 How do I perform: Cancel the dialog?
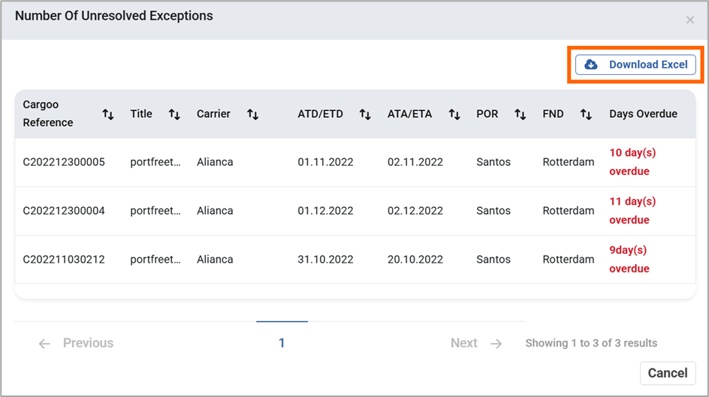(x=668, y=373)
